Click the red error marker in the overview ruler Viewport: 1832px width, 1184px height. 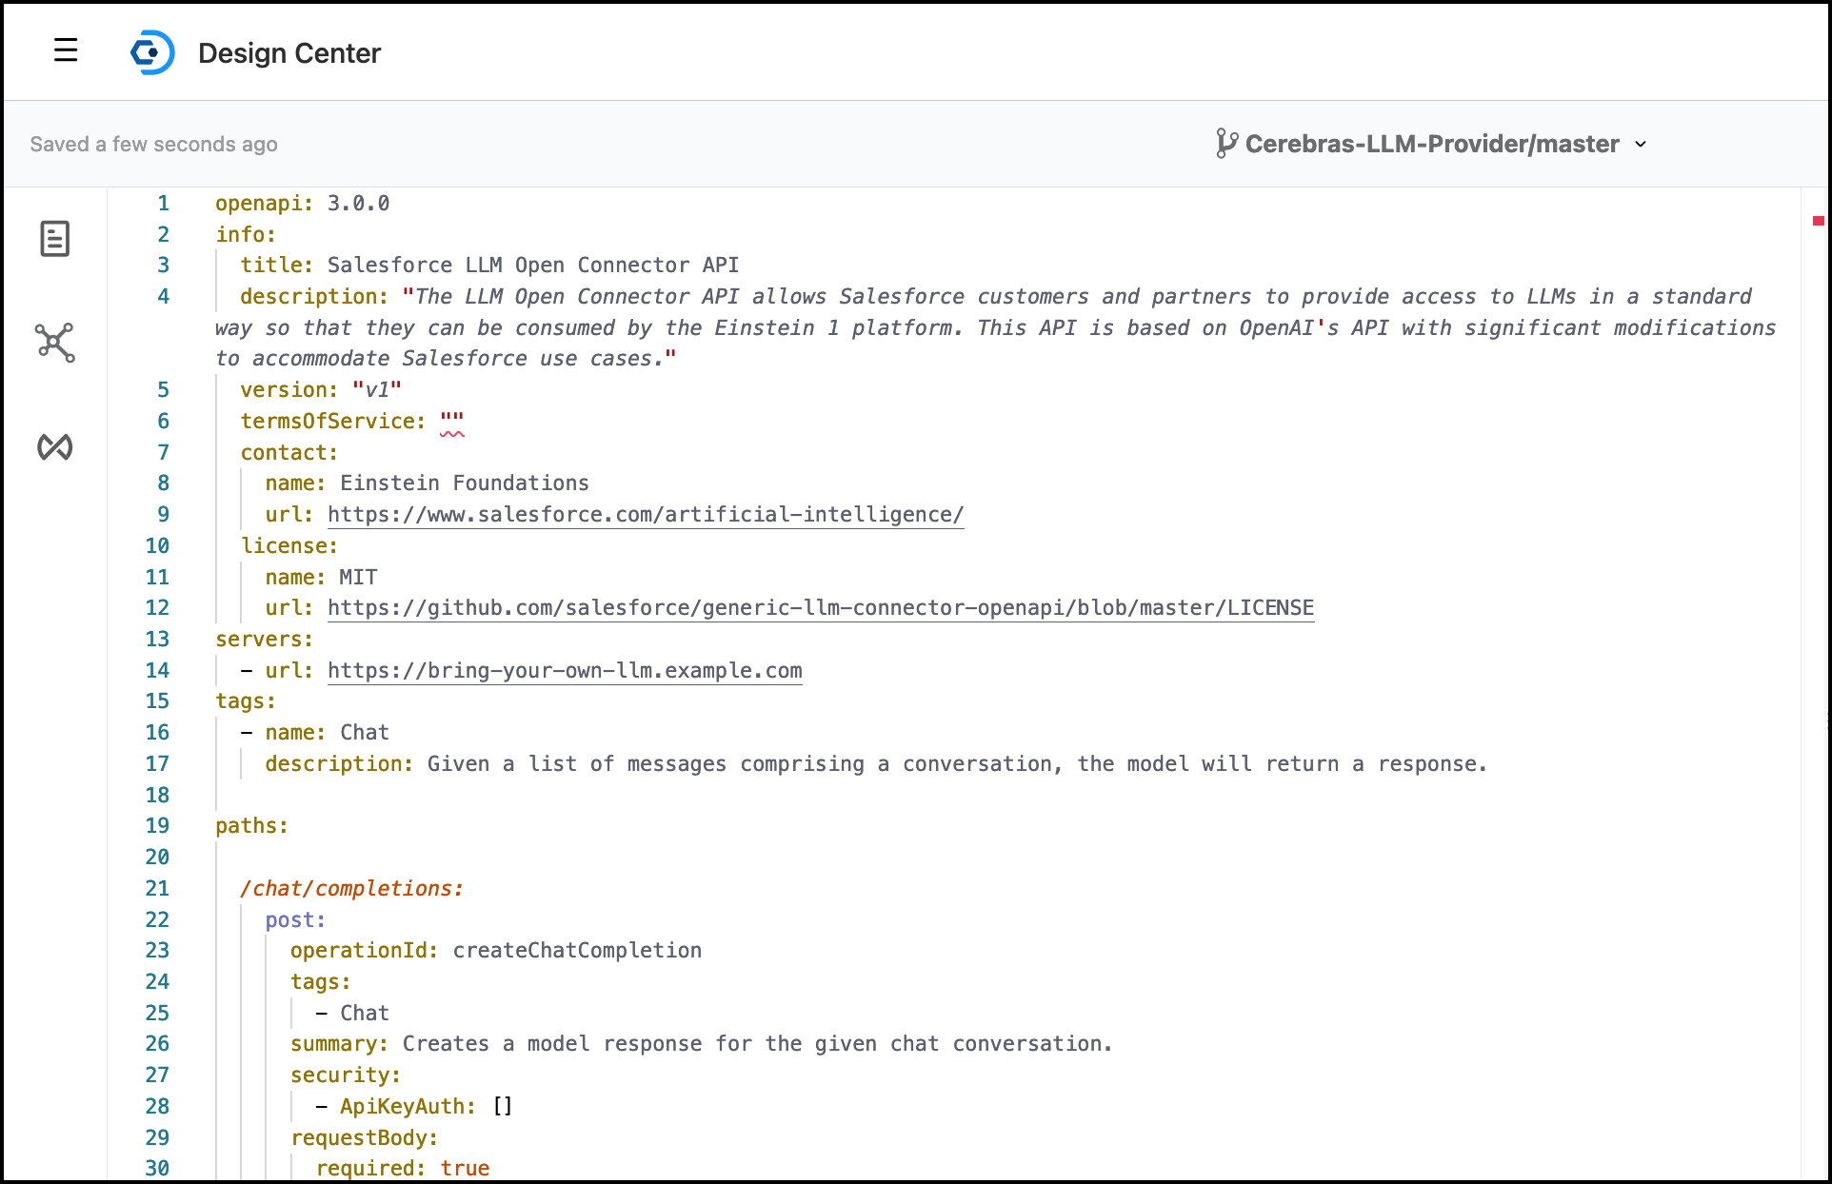(x=1818, y=221)
